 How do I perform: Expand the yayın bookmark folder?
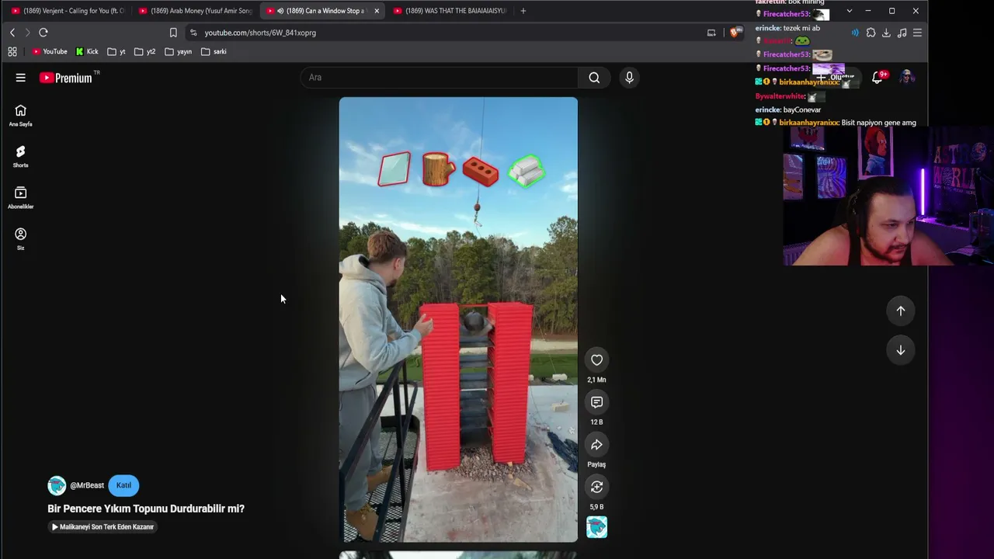tap(179, 52)
